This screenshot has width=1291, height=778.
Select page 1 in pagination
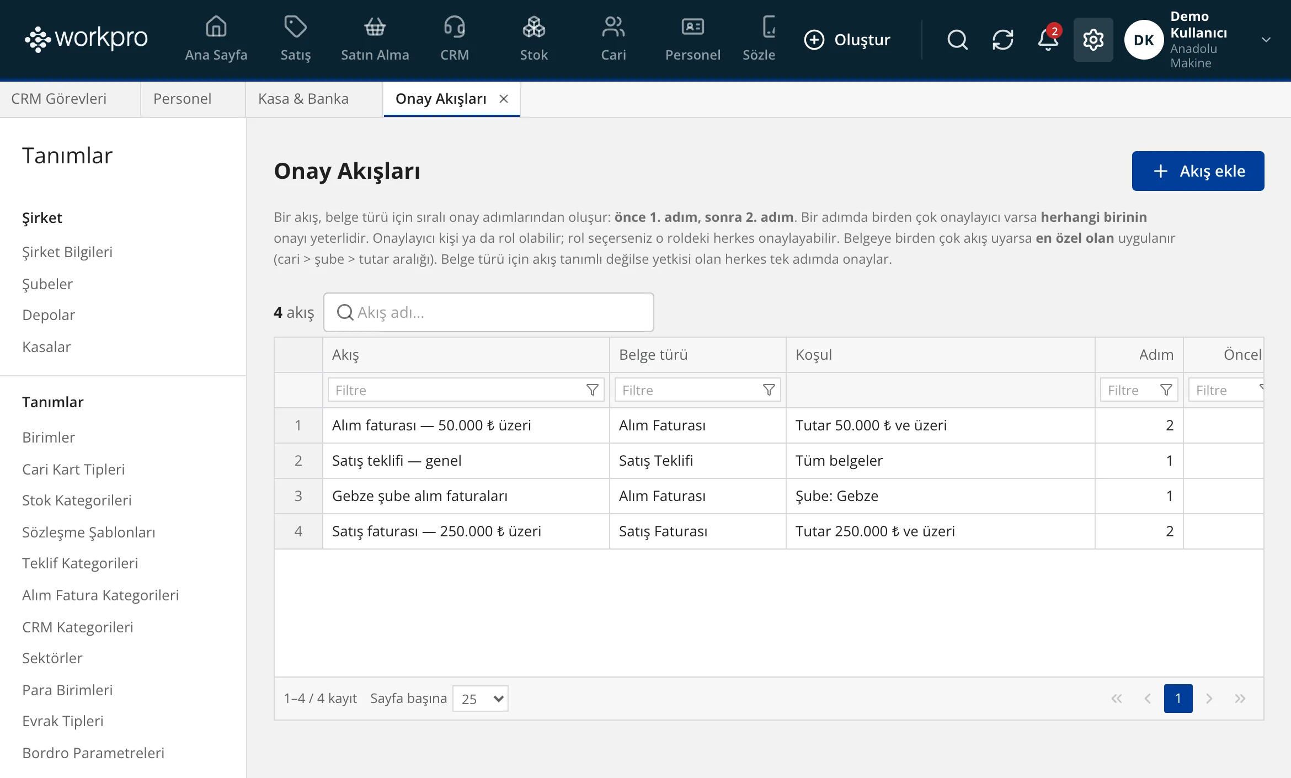[x=1178, y=699]
